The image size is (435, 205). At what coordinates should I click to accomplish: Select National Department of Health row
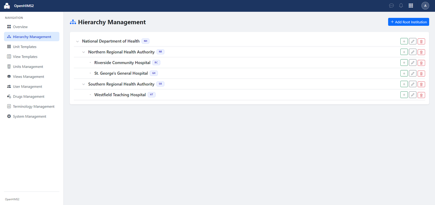(x=249, y=41)
